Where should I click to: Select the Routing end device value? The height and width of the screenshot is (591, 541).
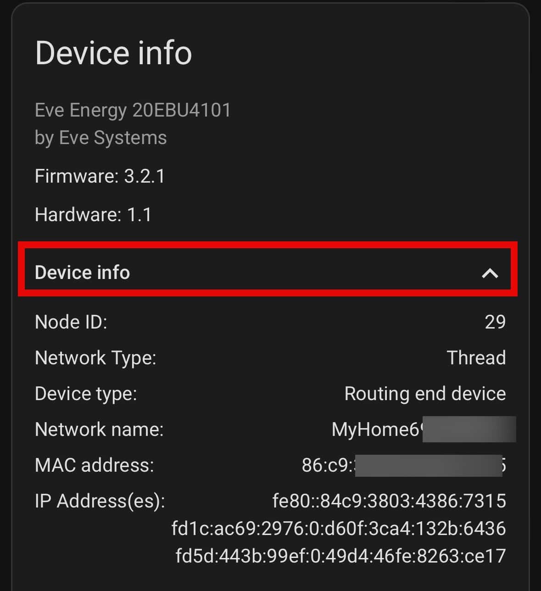click(425, 394)
